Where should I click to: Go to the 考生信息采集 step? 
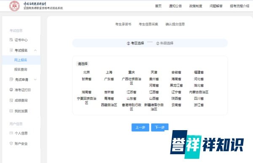tap(148, 24)
